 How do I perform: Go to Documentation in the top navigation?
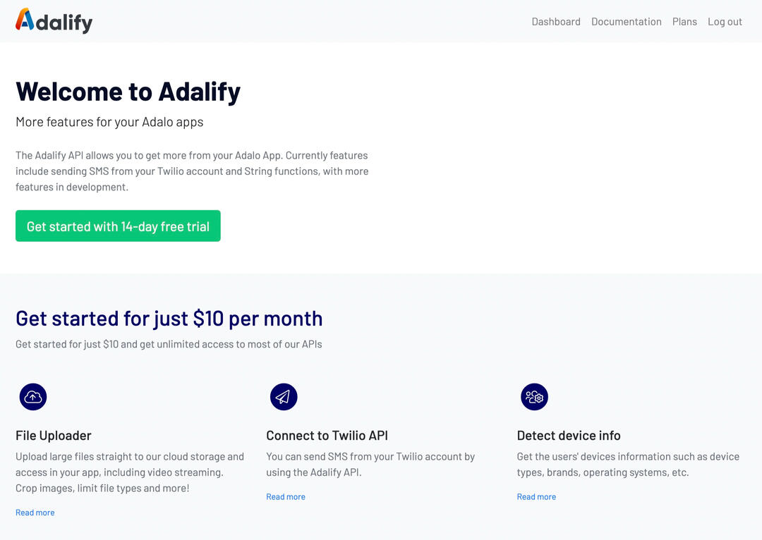pyautogui.click(x=626, y=22)
